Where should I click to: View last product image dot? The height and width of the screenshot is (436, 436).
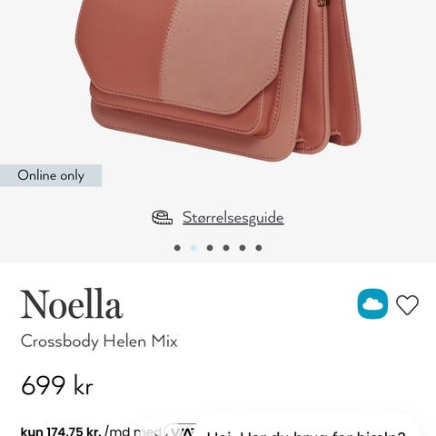point(259,248)
